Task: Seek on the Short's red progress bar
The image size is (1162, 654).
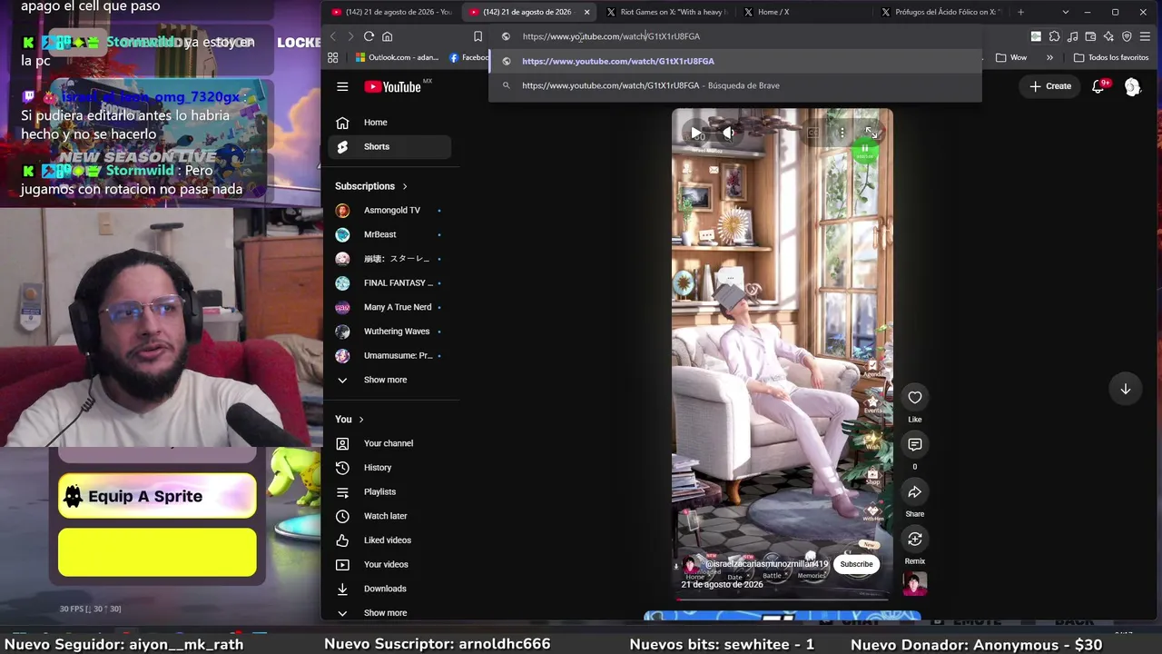Action: pos(783,599)
